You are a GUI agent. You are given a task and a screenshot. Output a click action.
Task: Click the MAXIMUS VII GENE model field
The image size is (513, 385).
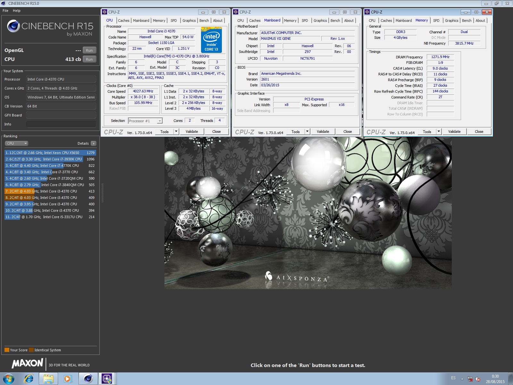(x=290, y=38)
